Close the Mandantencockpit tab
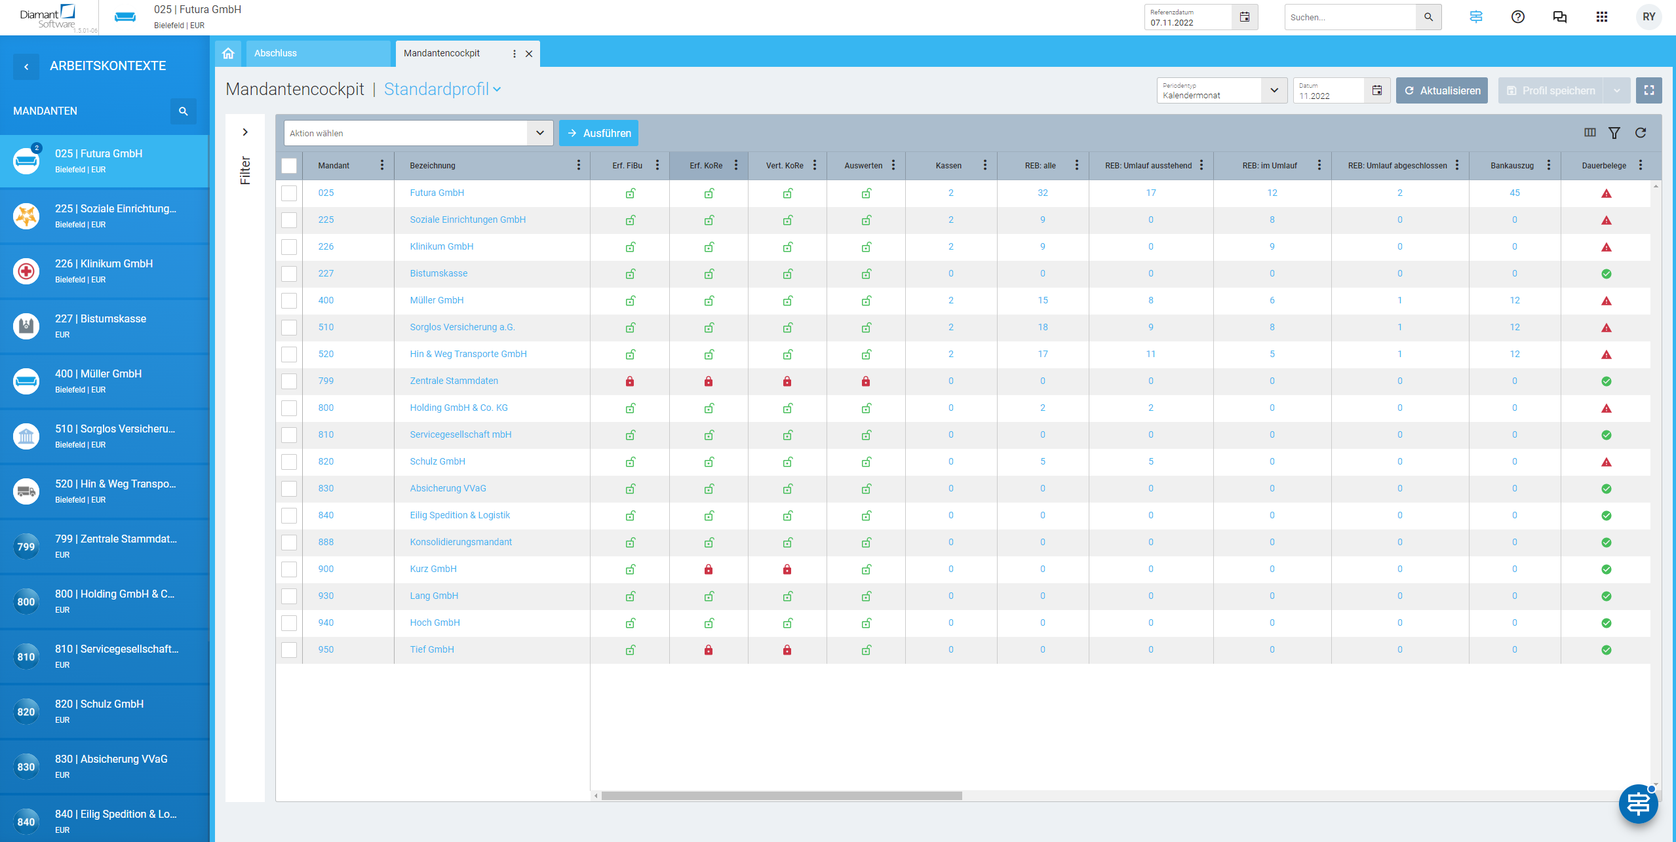Viewport: 1676px width, 842px height. click(x=529, y=54)
